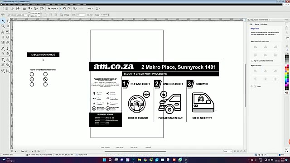
Task: Click top-left align icon under 'Align Objects to each other'
Action: pyautogui.click(x=255, y=47)
